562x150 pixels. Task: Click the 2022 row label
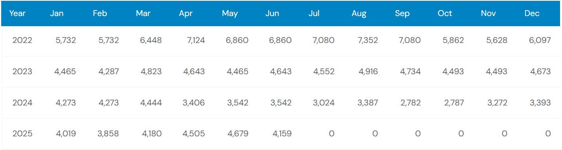pyautogui.click(x=22, y=40)
